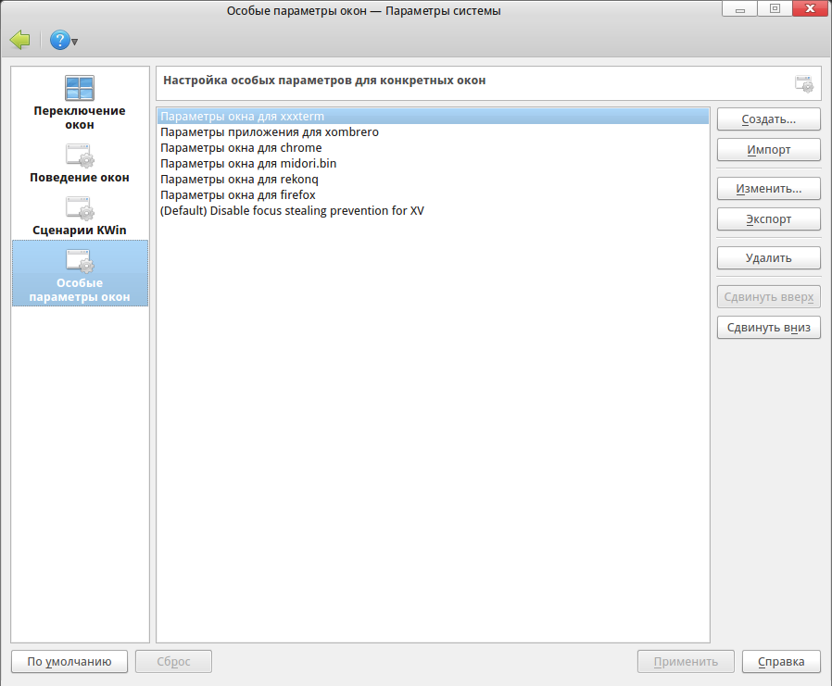
Task: Click the Импорт button
Action: coord(768,150)
